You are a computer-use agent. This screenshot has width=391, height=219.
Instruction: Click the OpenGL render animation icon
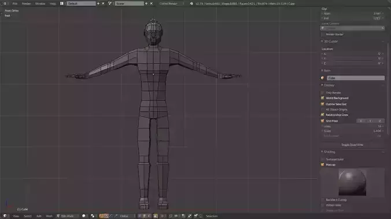point(201,216)
